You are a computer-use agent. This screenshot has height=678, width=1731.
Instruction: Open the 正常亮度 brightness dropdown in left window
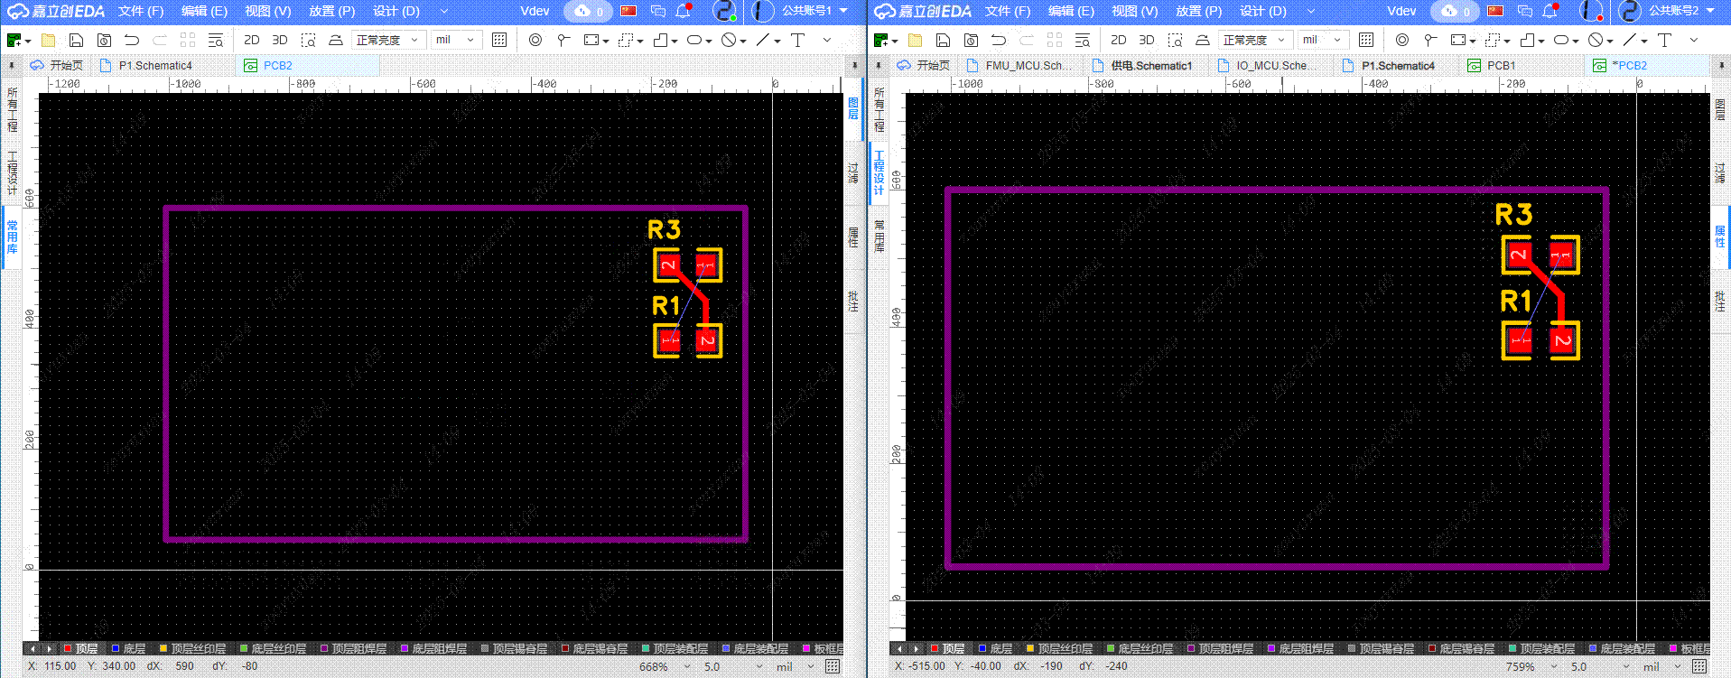(386, 40)
